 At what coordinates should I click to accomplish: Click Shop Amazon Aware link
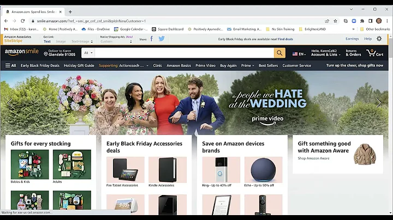313,158
